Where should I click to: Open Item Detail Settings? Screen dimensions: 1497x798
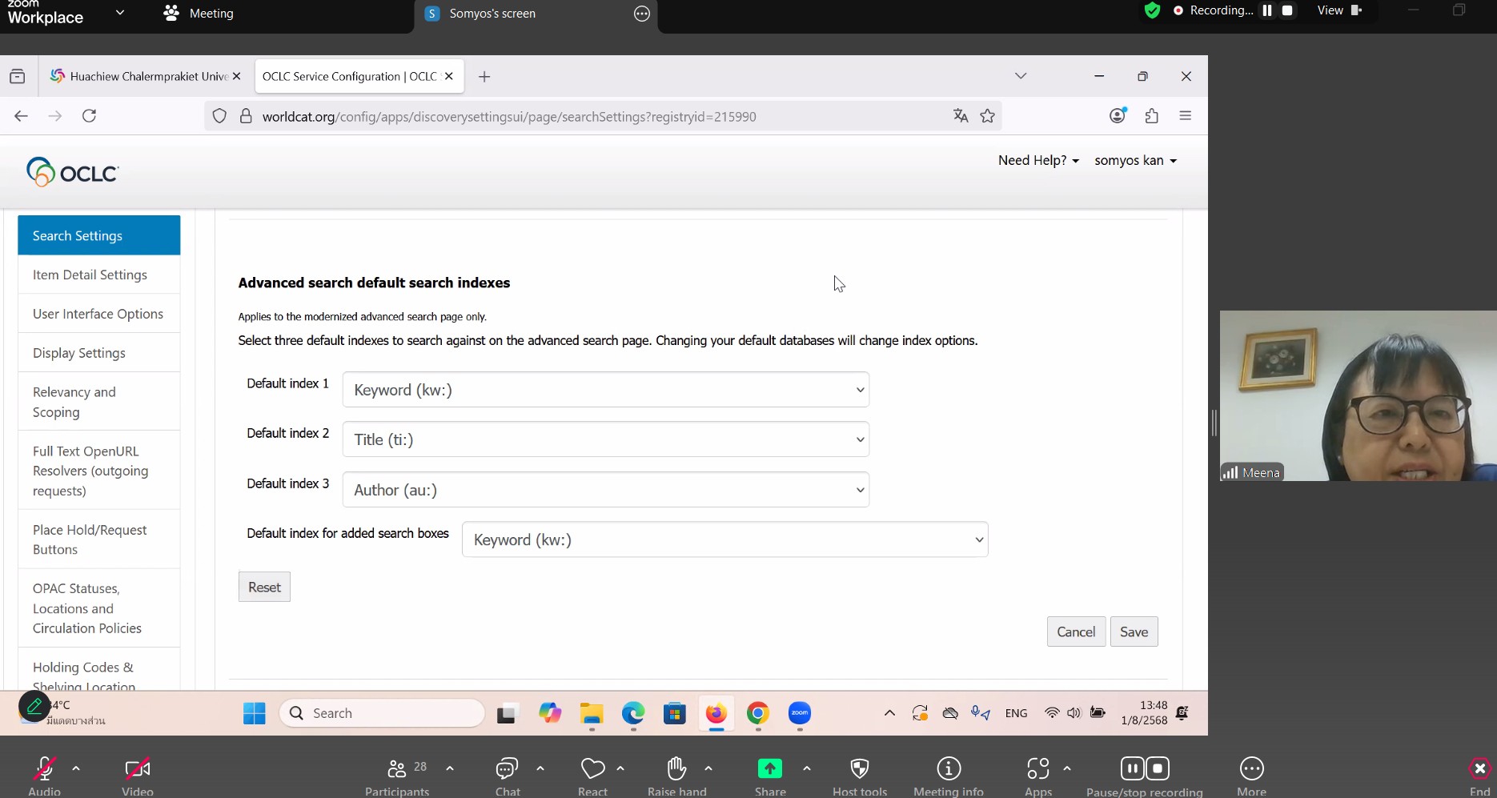coord(99,275)
